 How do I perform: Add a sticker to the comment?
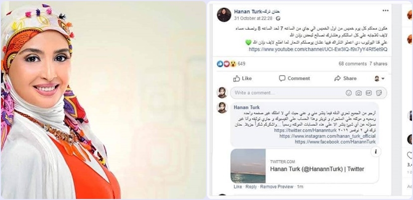379,93
